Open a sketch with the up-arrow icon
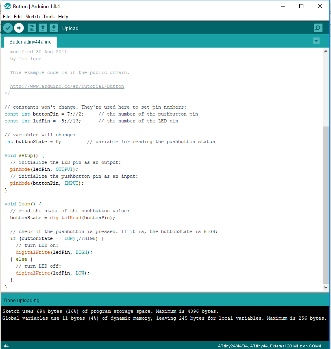 (x=43, y=28)
